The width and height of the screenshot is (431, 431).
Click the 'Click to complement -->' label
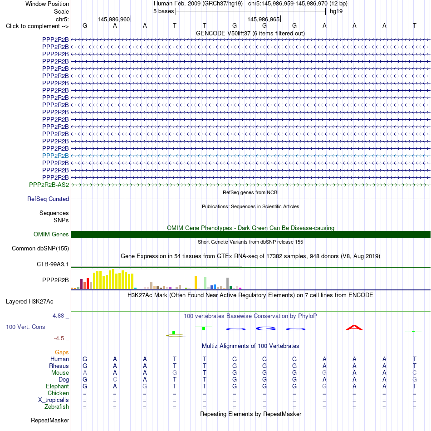(x=37, y=26)
